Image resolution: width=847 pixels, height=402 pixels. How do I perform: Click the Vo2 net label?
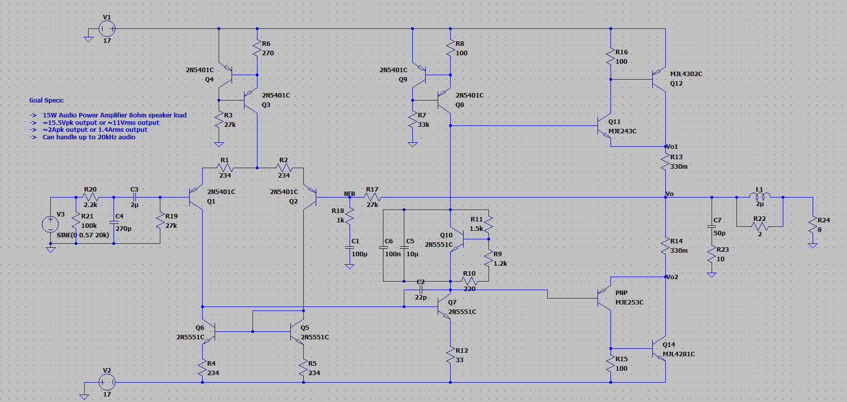pyautogui.click(x=672, y=277)
